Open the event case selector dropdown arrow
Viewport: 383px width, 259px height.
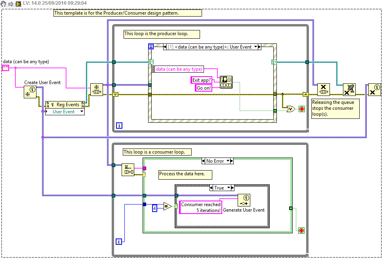click(256, 47)
